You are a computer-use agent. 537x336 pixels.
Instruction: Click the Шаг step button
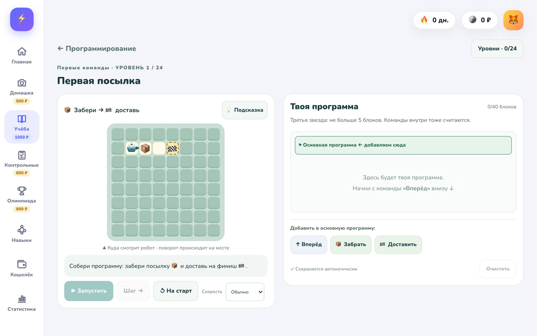[133, 291]
